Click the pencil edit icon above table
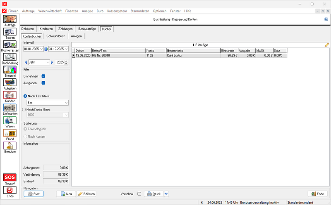 tap(326, 45)
